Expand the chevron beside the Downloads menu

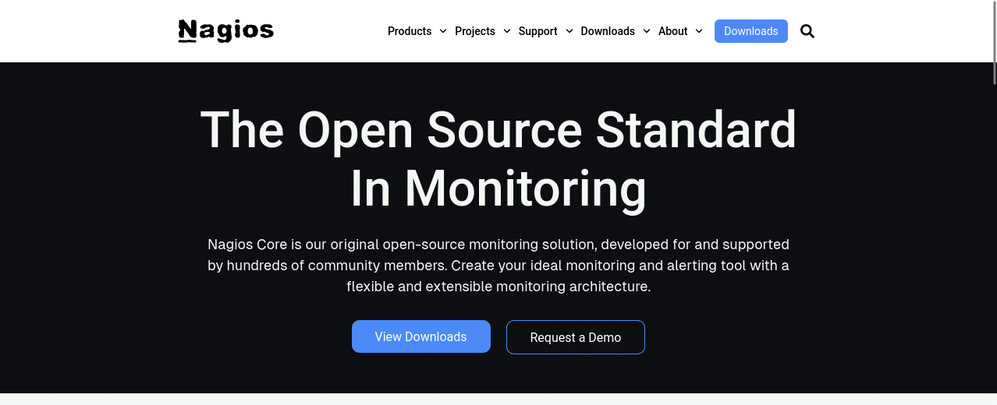click(x=647, y=31)
